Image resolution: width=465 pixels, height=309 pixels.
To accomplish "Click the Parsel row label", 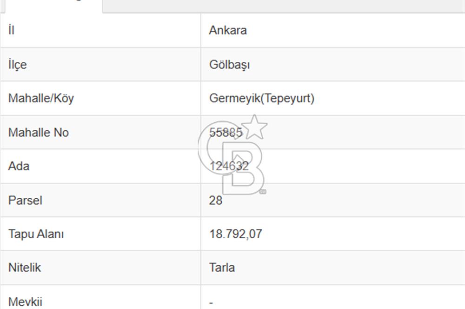I will click(x=25, y=200).
